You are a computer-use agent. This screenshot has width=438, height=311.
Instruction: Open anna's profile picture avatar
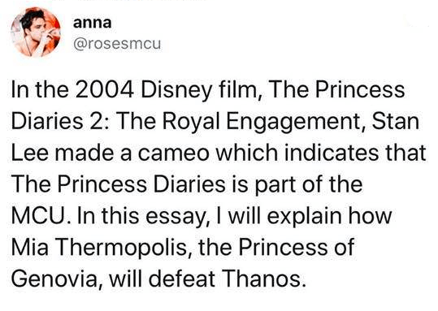36,32
